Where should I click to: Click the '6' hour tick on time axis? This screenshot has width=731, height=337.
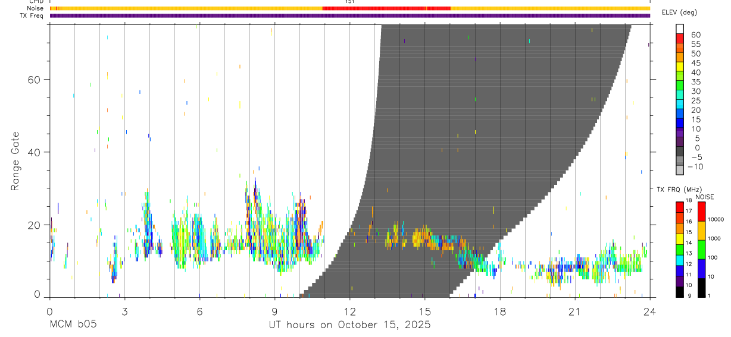coord(199,311)
